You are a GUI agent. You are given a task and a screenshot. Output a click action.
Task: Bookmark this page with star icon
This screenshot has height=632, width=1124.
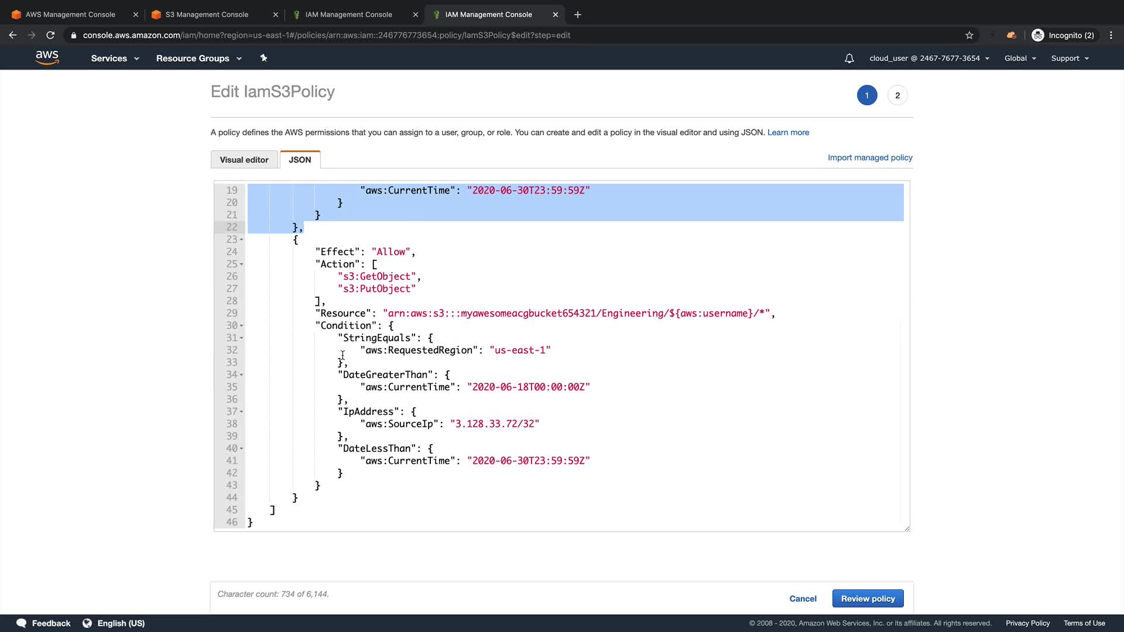point(969,35)
